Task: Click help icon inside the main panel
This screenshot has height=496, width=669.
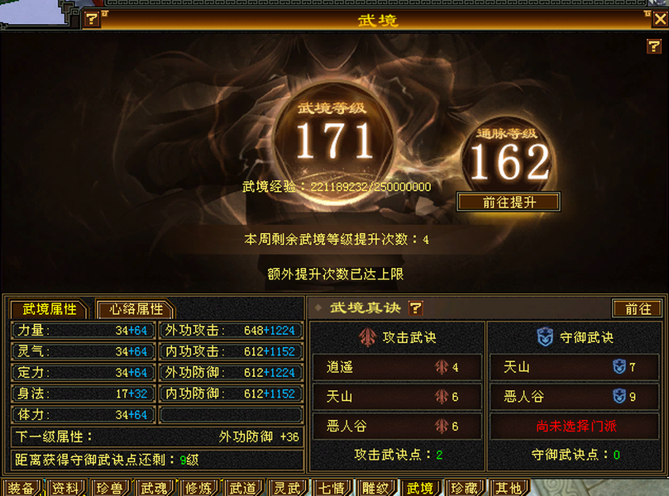Action: click(653, 45)
